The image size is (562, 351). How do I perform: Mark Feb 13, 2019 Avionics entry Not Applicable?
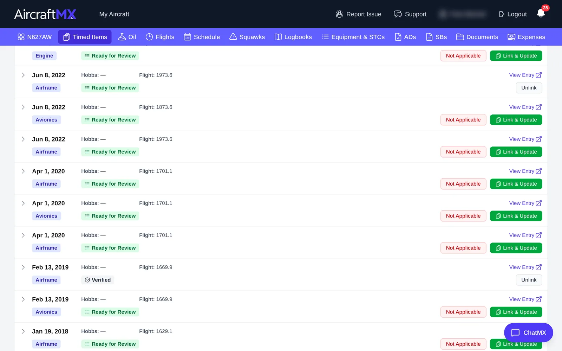463,312
